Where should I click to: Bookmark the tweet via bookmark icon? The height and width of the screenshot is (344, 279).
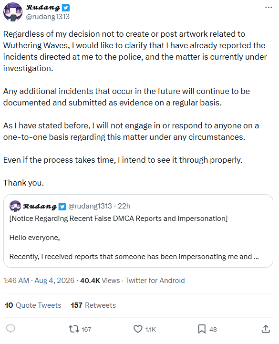pos(202,329)
